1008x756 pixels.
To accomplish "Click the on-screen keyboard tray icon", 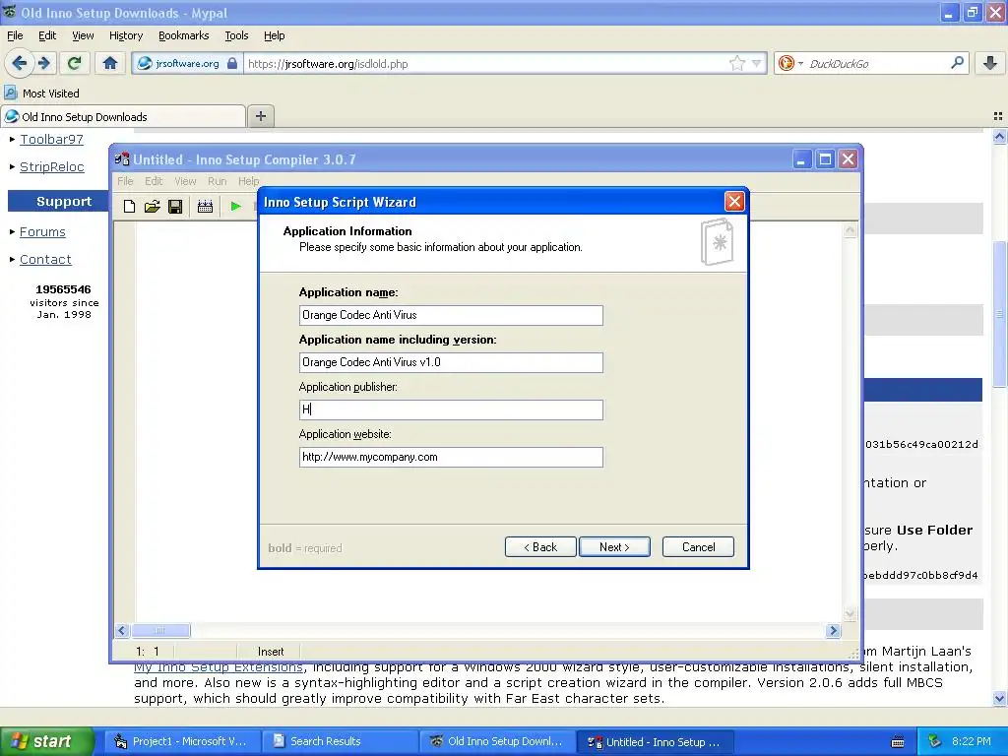I will click(898, 742).
